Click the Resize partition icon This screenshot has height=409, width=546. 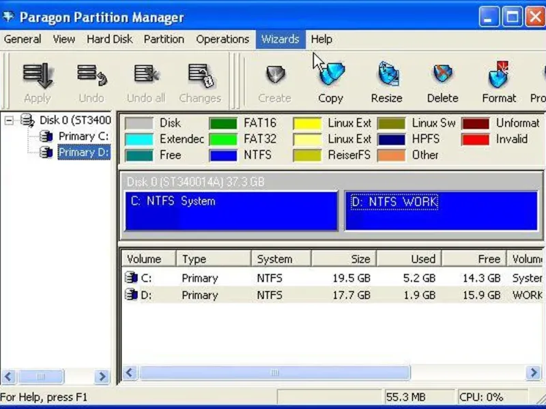tap(388, 74)
